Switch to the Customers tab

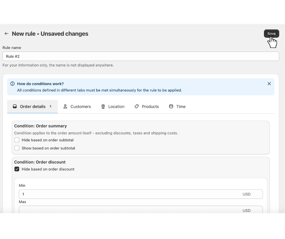pyautogui.click(x=81, y=106)
